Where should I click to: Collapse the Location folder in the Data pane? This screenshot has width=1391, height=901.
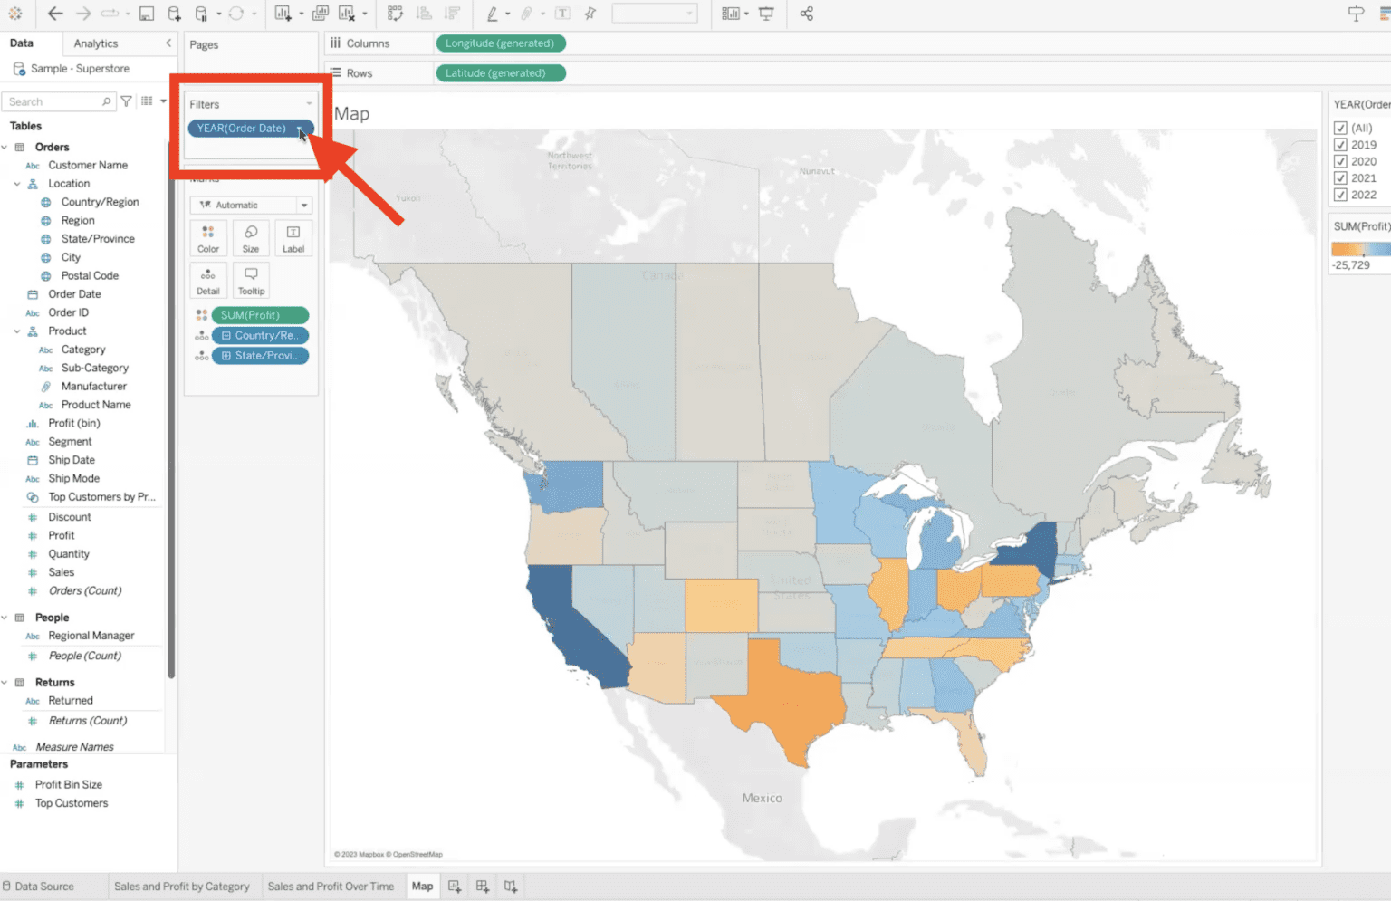click(16, 183)
